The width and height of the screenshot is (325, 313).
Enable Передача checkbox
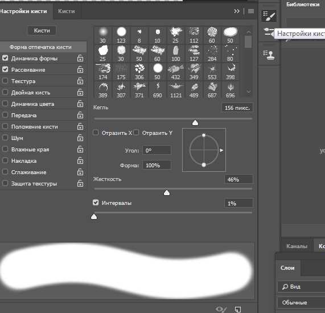tap(5, 115)
